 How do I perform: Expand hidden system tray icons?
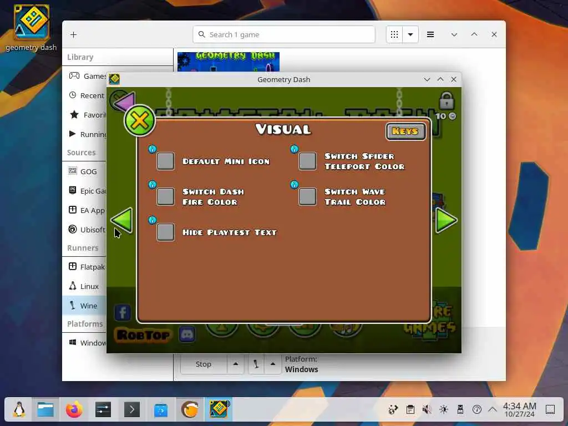493,410
